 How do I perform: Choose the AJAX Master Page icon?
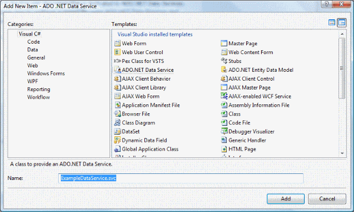click(224, 87)
